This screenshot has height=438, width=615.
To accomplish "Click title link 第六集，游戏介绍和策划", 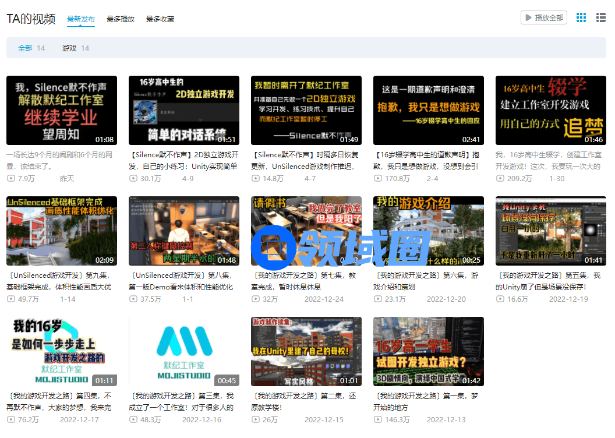I will (x=428, y=281).
